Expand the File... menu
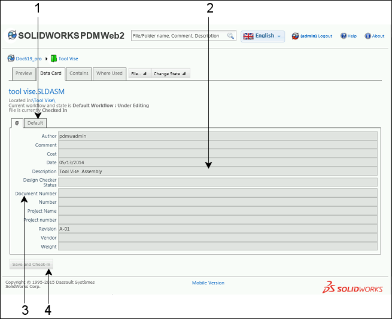This screenshot has height=319, width=392. [x=139, y=73]
